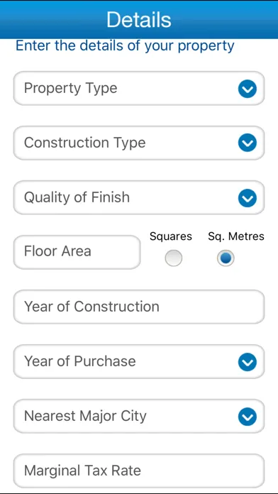This screenshot has width=278, height=494.
Task: Tap the Year of Purchase chevron icon
Action: (x=247, y=362)
